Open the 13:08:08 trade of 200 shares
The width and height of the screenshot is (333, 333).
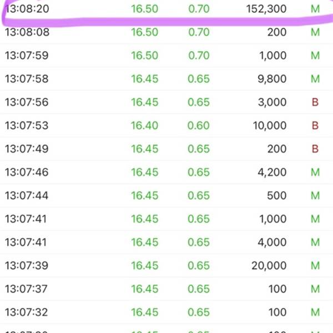167,32
